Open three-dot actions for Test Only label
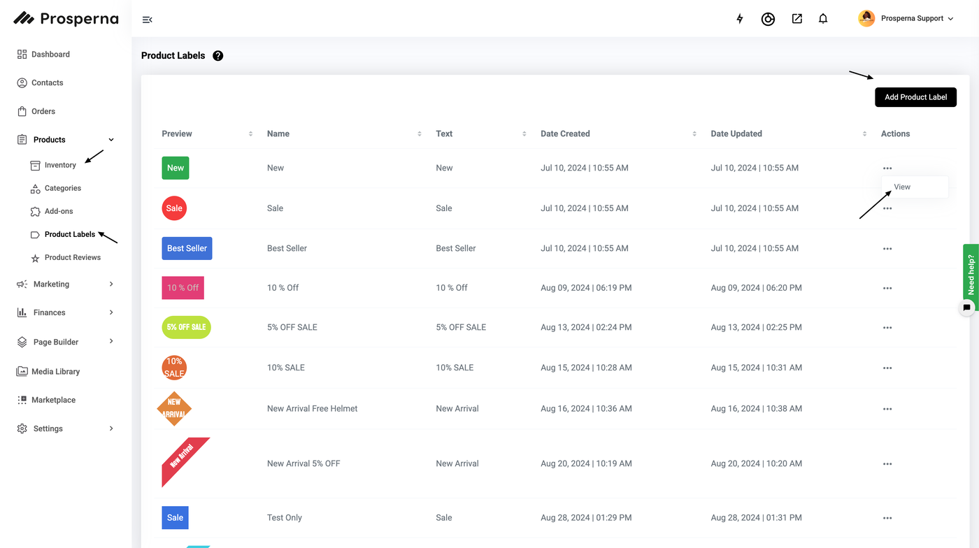The image size is (979, 548). click(x=887, y=518)
